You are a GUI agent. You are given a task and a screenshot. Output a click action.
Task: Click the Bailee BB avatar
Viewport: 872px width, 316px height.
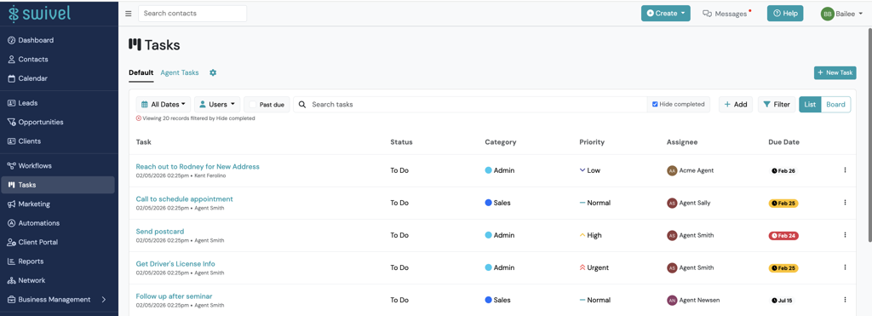pos(828,14)
